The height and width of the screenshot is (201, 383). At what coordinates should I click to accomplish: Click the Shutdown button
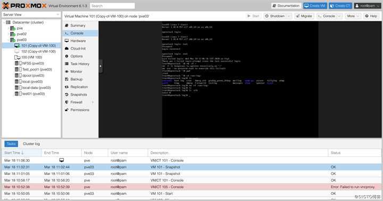point(275,16)
